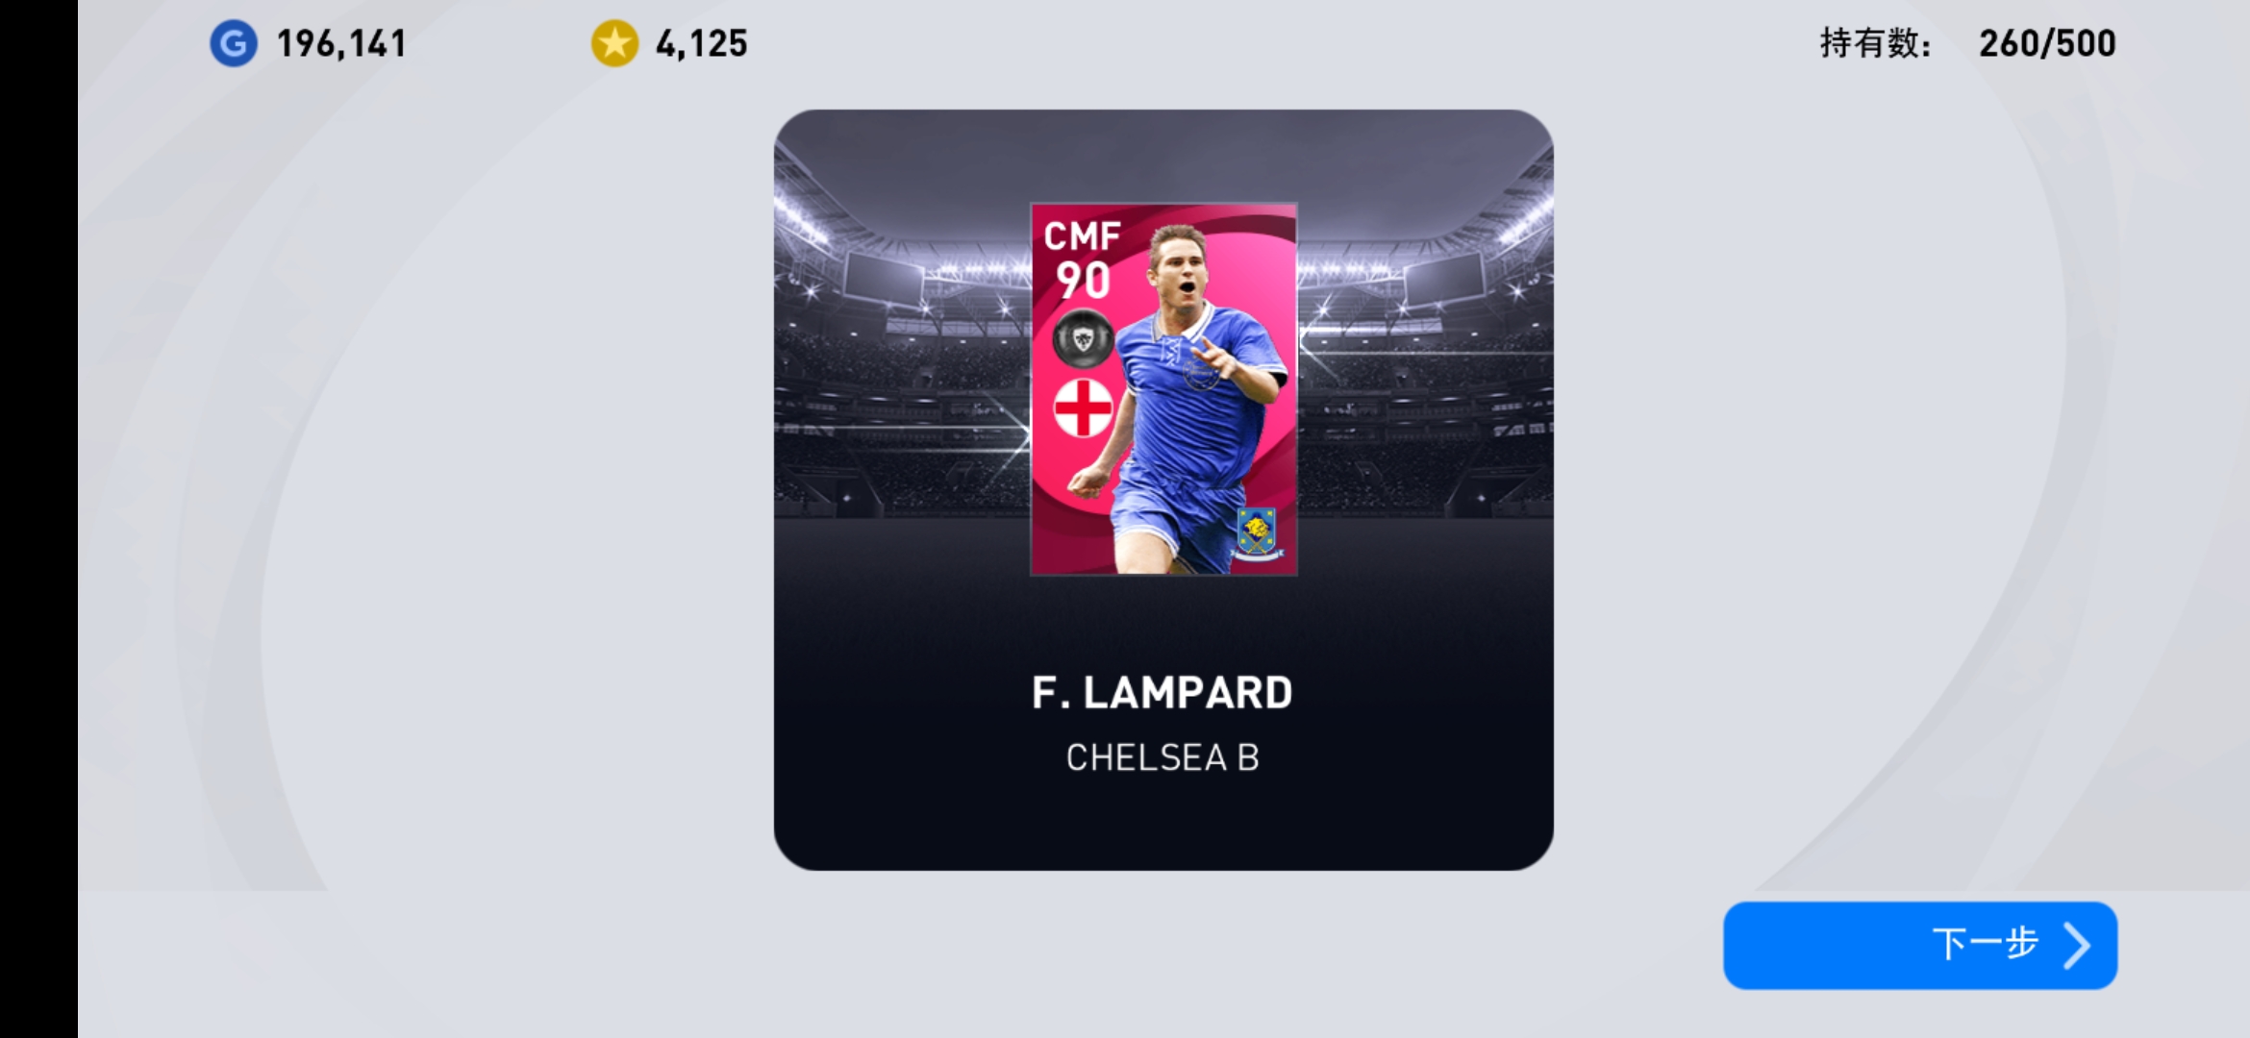2250x1038 pixels.
Task: Tap the 持有数 label
Action: coord(1876,43)
